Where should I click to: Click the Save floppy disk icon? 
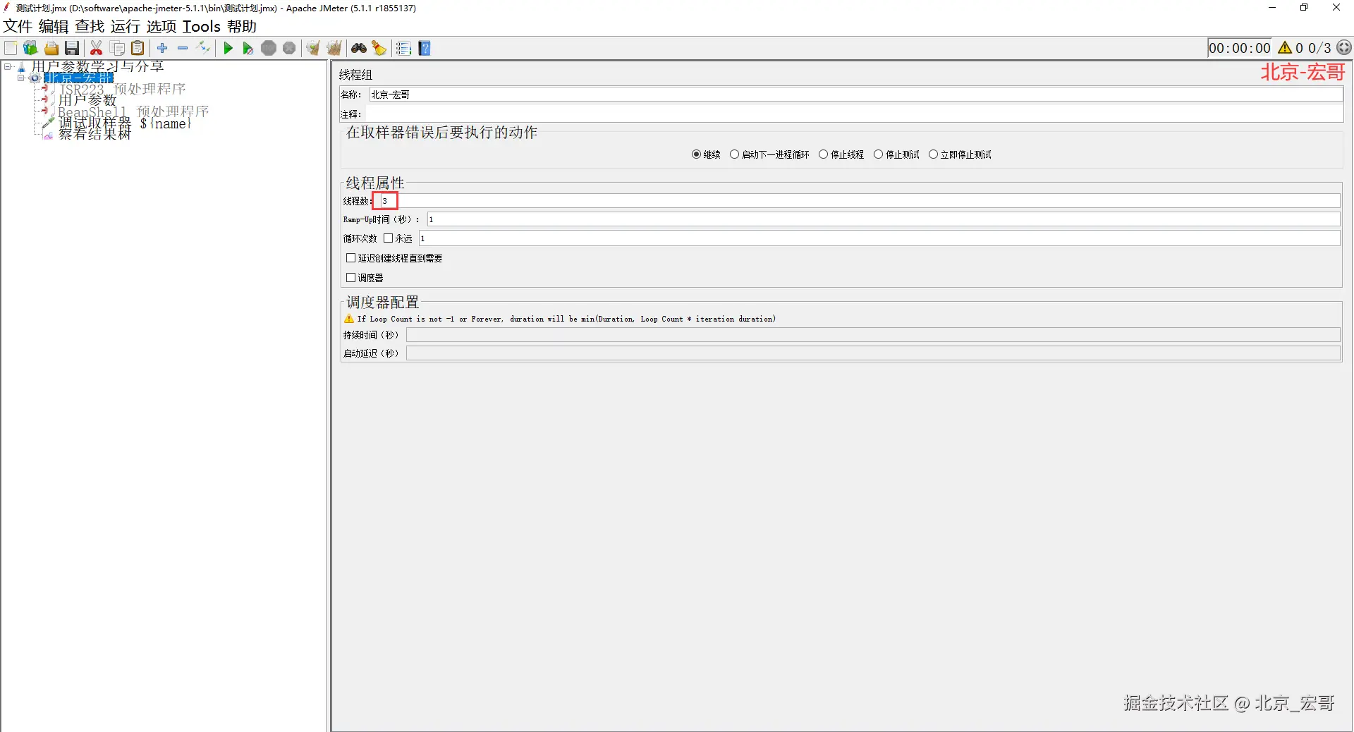tap(72, 48)
